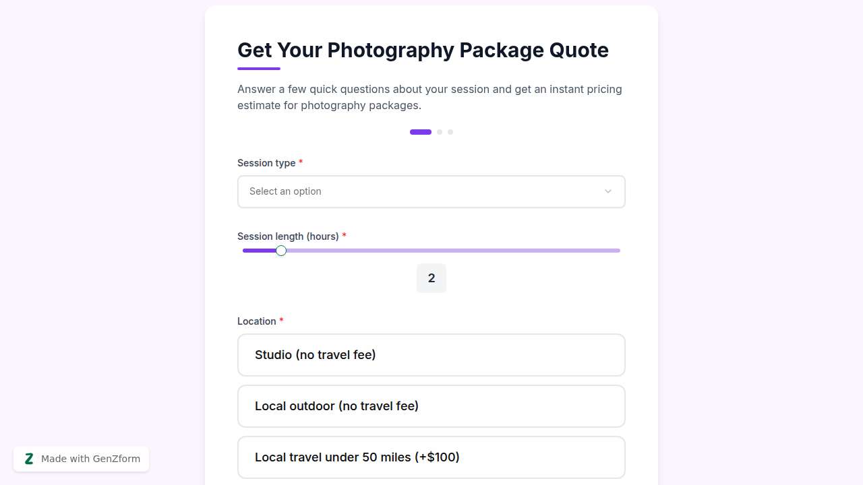Click the Session type dropdown chevron icon
This screenshot has width=863, height=485.
point(607,191)
